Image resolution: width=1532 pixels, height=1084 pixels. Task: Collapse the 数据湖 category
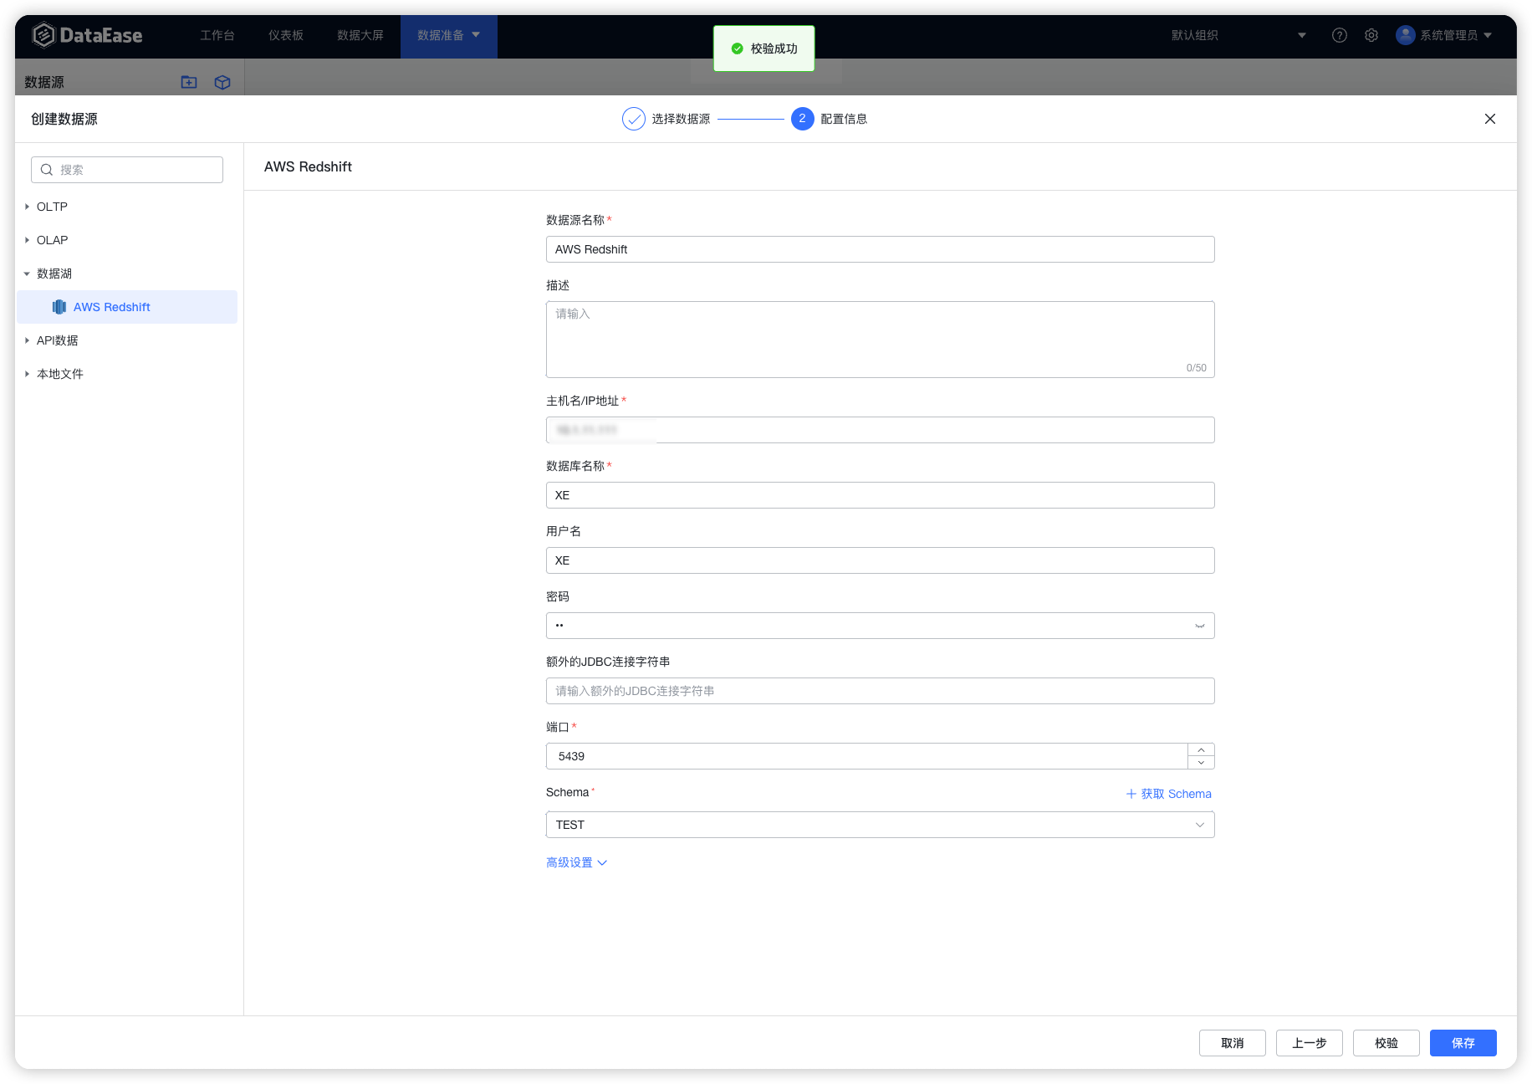pos(27,274)
